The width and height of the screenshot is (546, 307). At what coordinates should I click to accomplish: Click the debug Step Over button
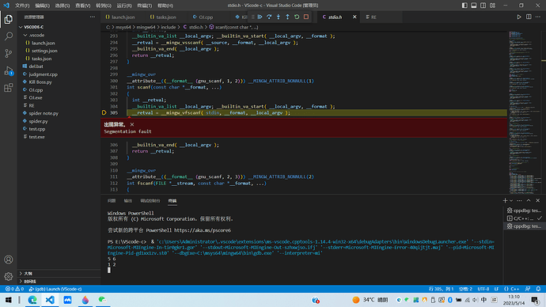point(269,17)
